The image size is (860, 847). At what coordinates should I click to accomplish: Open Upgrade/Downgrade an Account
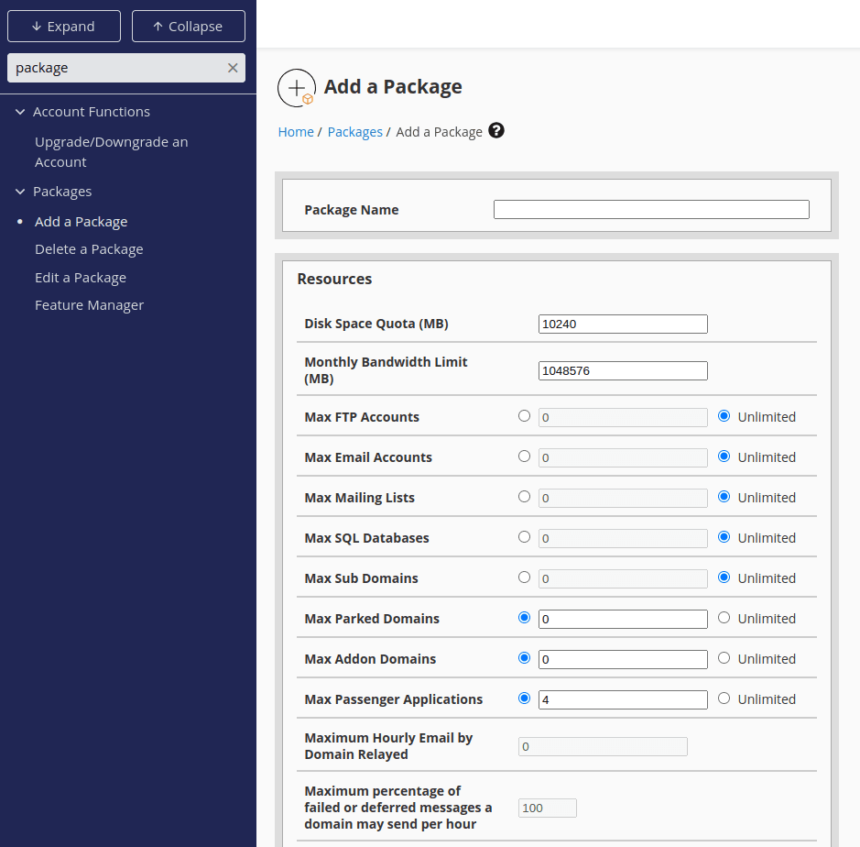(112, 152)
